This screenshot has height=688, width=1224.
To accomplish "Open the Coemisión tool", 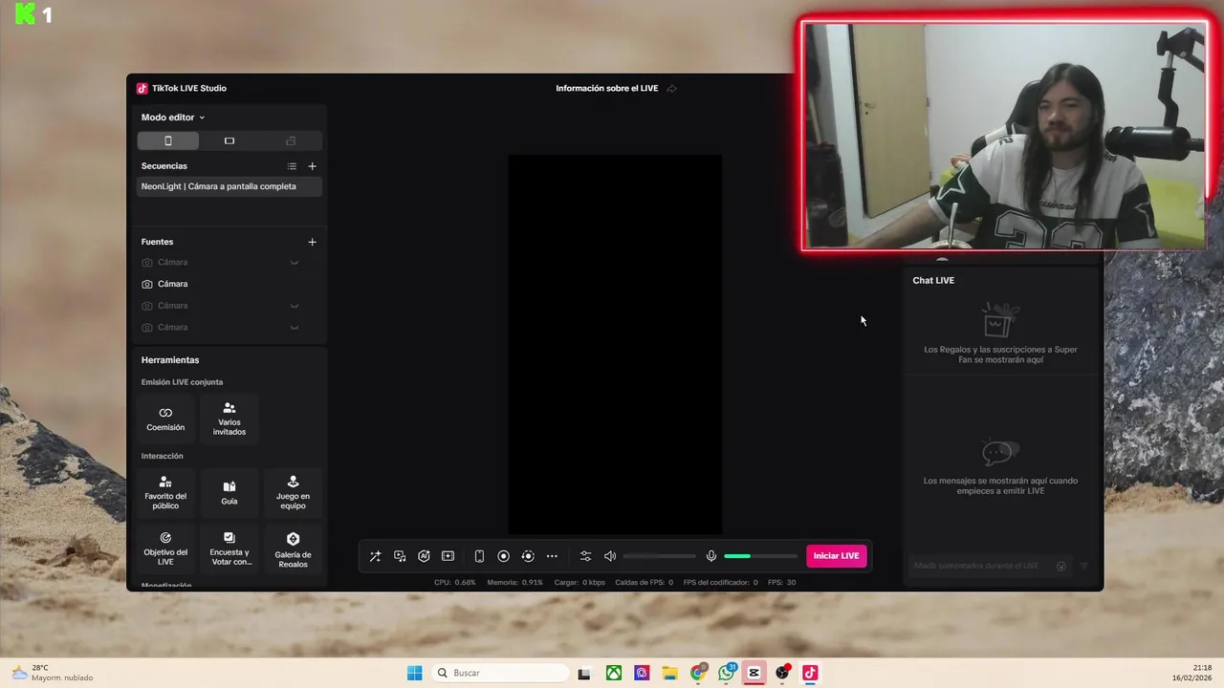I will click(165, 419).
